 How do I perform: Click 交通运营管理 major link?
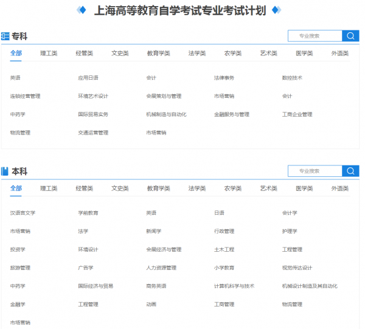tap(93, 133)
